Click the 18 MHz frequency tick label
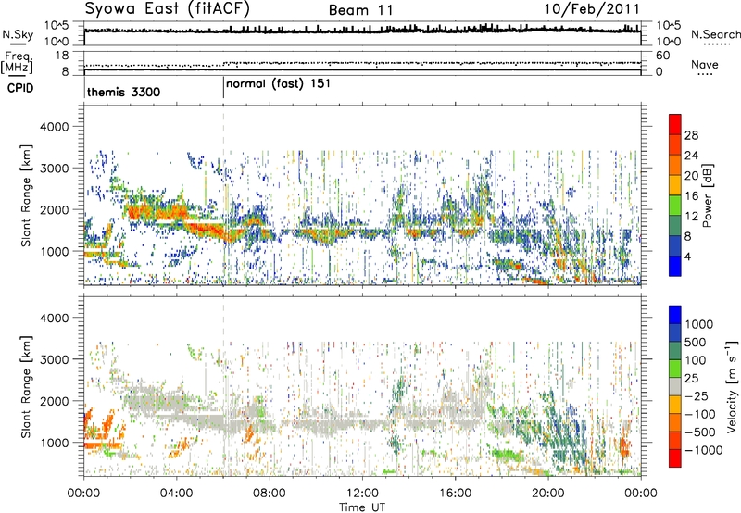 (x=62, y=56)
